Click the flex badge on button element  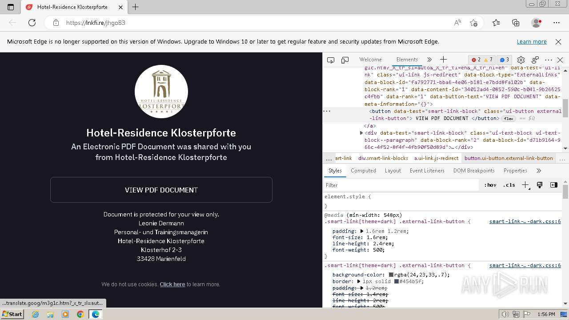click(x=508, y=119)
